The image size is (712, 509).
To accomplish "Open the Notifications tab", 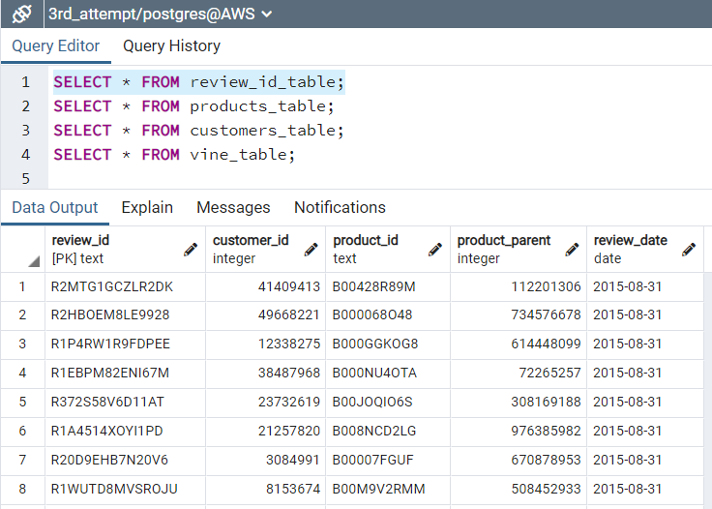I will (340, 207).
